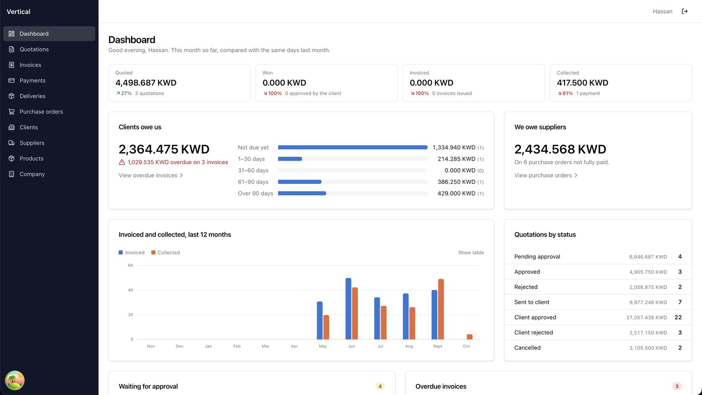Viewport: 702px width, 395px height.
Task: Click the 61% down trend indicator
Action: [566, 93]
